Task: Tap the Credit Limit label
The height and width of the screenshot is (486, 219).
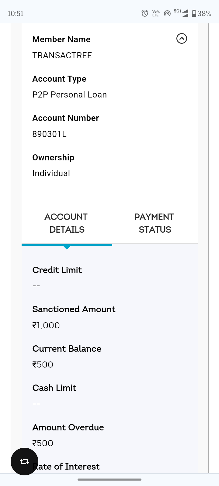Action: pyautogui.click(x=57, y=270)
